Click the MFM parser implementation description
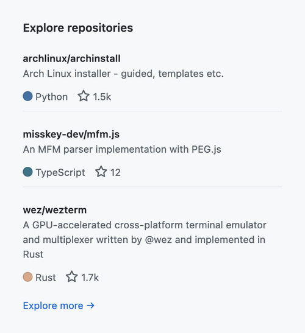This screenshot has height=333, width=305. coord(122,149)
